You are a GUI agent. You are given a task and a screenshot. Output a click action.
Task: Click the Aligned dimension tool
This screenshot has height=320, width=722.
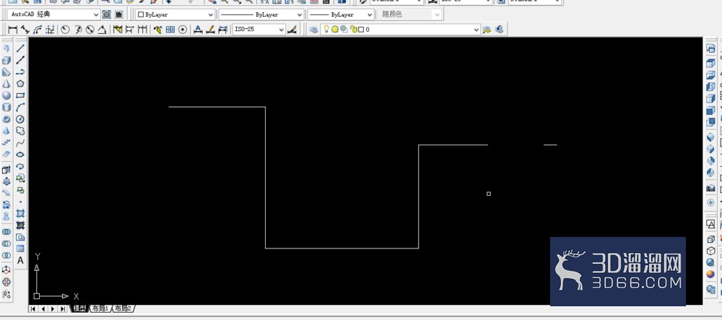pos(25,30)
